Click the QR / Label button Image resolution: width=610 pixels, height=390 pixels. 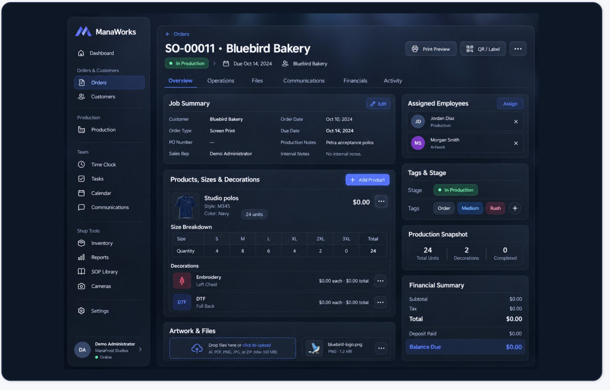point(483,49)
